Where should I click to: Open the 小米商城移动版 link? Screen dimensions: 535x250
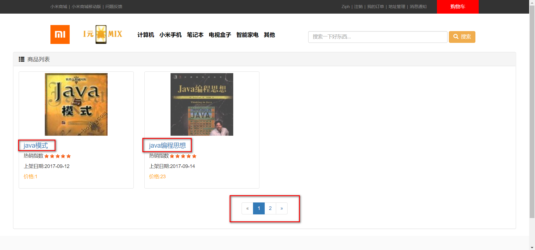point(86,7)
